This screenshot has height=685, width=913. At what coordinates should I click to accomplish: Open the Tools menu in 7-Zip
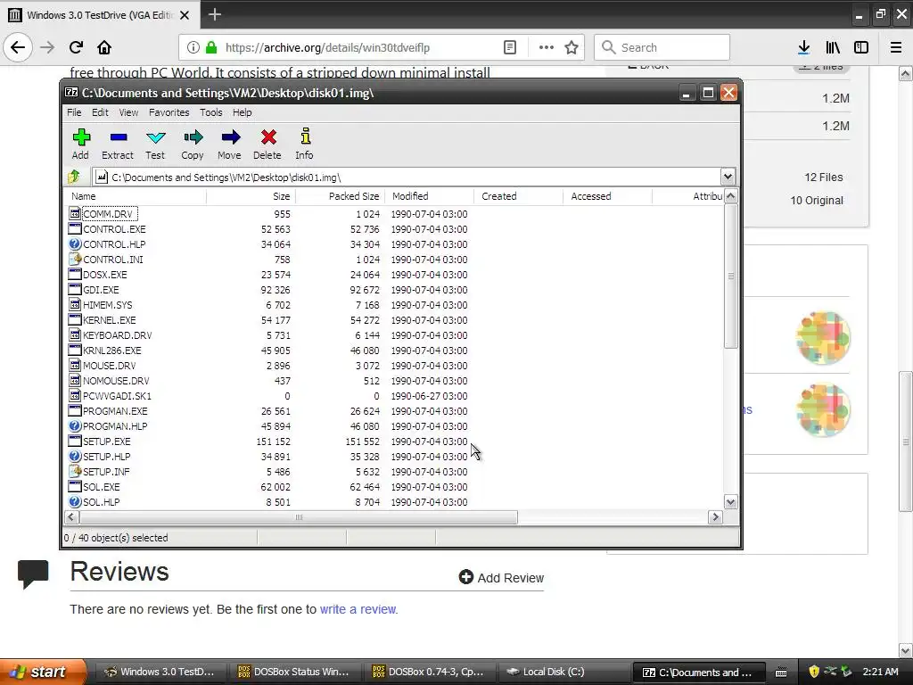[210, 112]
